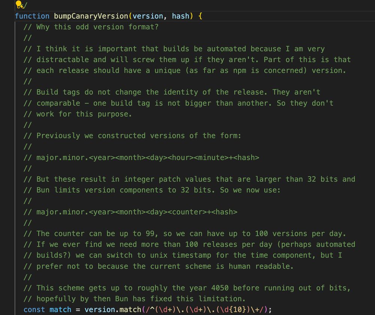Screen dimensions: 375x315
Task: Click the <year><month><day><hour><minute> format comment line
Action: [x=141, y=158]
